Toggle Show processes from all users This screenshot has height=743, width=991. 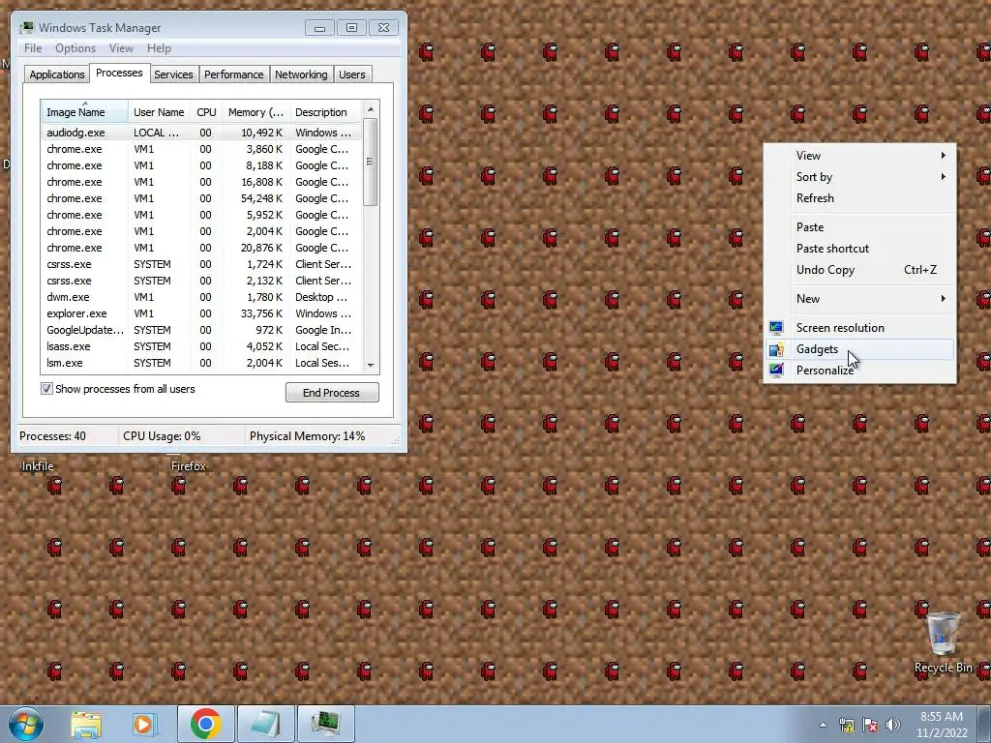(x=46, y=389)
